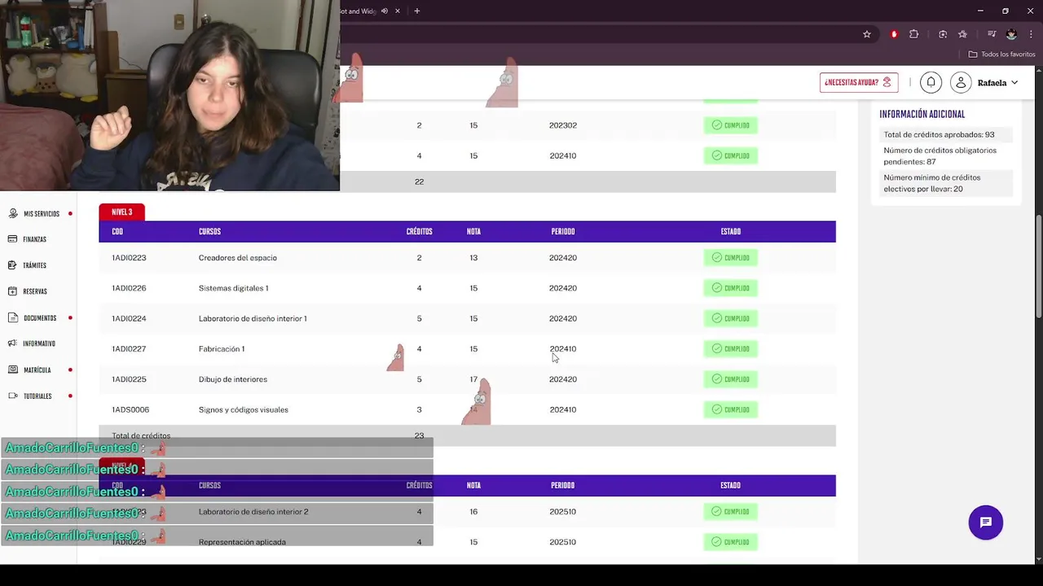
Task: Open the browser favorites star icon
Action: [962, 34]
